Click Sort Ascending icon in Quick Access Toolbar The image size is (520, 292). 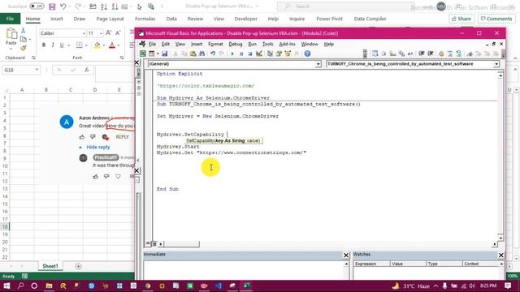pyautogui.click(x=104, y=6)
